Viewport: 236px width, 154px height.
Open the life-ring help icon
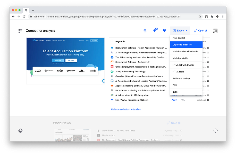click(x=20, y=131)
